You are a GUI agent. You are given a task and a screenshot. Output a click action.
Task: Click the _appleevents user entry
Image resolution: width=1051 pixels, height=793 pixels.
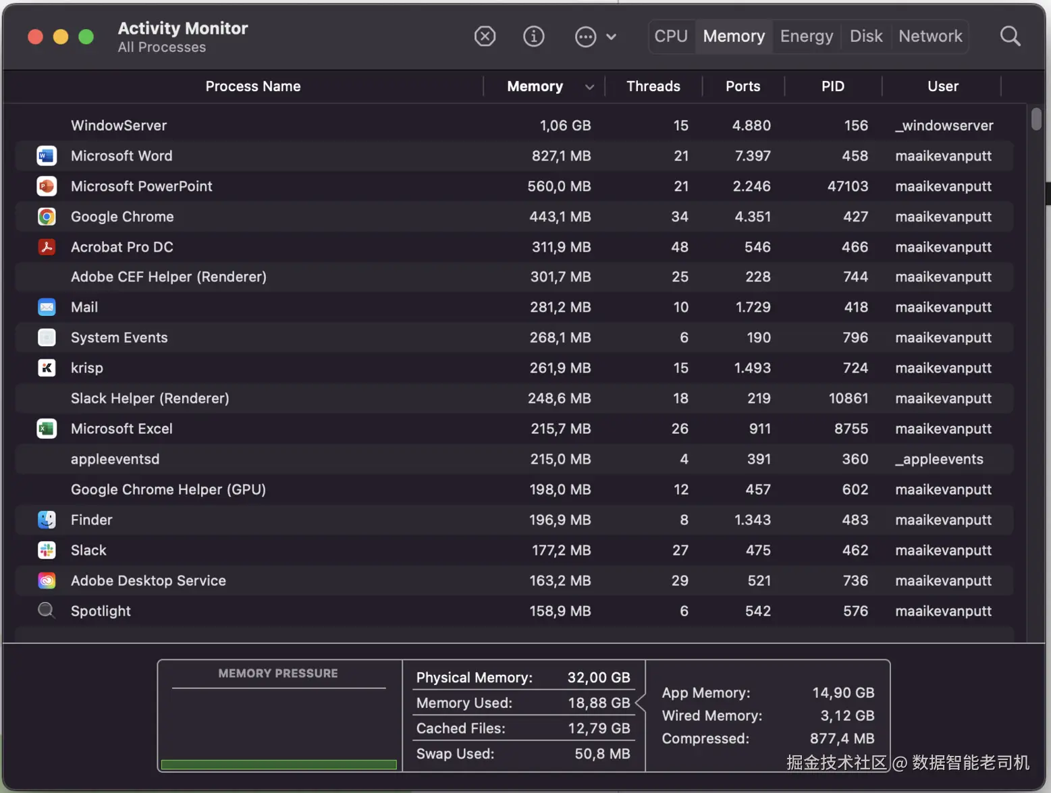(939, 459)
